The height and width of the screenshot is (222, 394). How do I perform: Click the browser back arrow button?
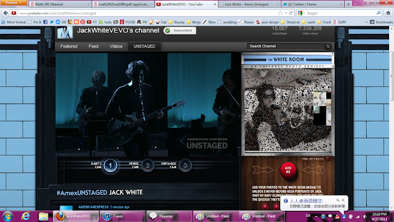6,13
